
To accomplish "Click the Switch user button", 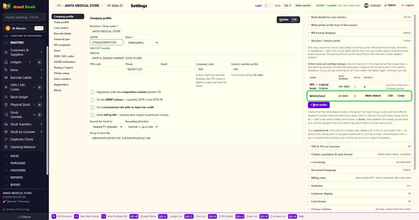I will tap(390, 5).
